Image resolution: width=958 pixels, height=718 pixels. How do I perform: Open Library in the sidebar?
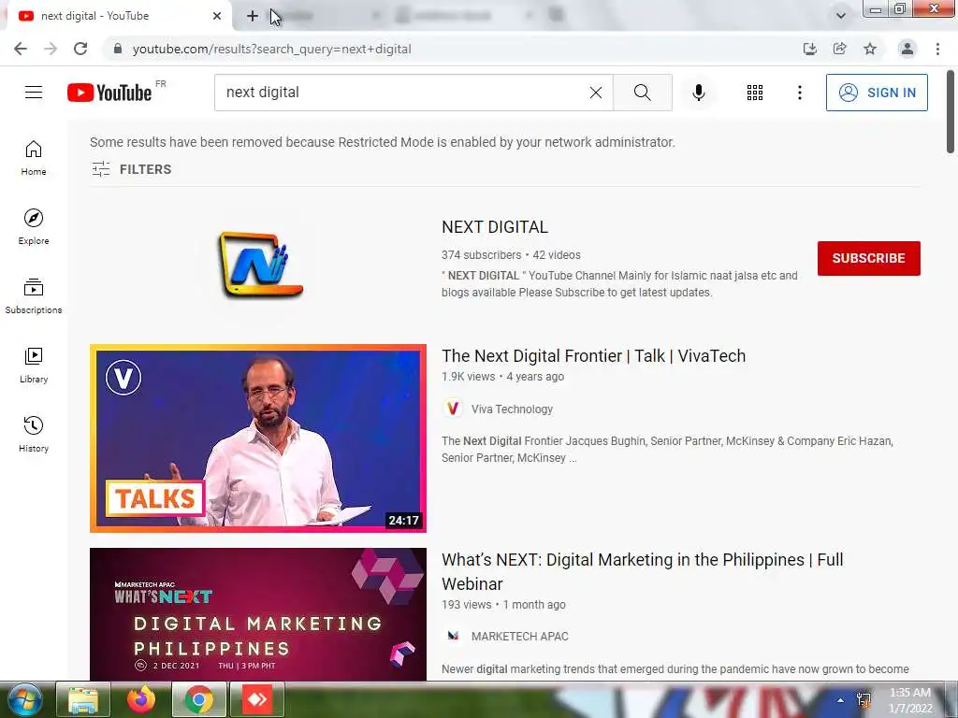pos(34,366)
